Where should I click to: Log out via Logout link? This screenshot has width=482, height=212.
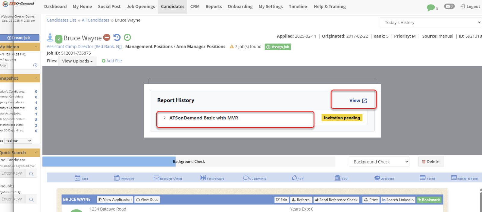click(x=470, y=6)
